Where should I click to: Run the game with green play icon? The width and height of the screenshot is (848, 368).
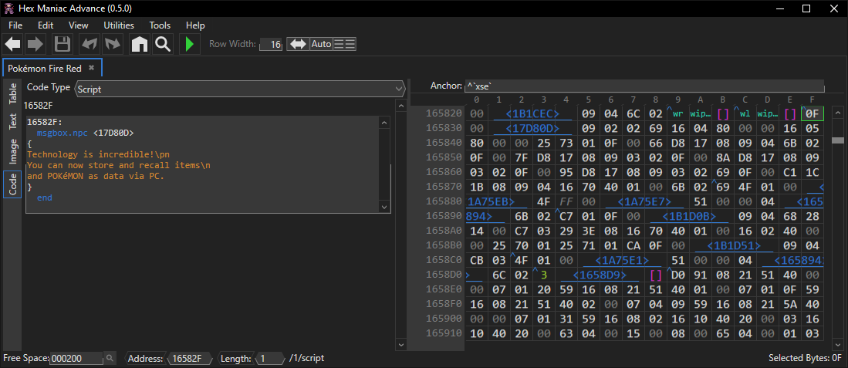pyautogui.click(x=190, y=44)
